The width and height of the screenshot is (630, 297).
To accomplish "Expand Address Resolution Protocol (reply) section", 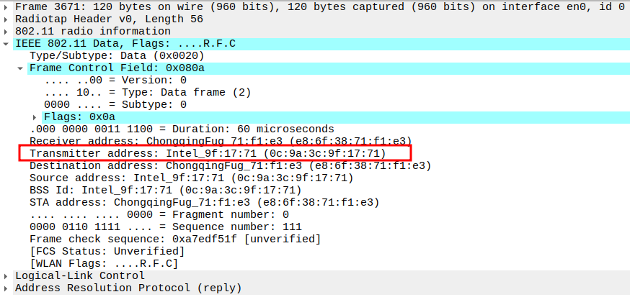I will click(6, 288).
